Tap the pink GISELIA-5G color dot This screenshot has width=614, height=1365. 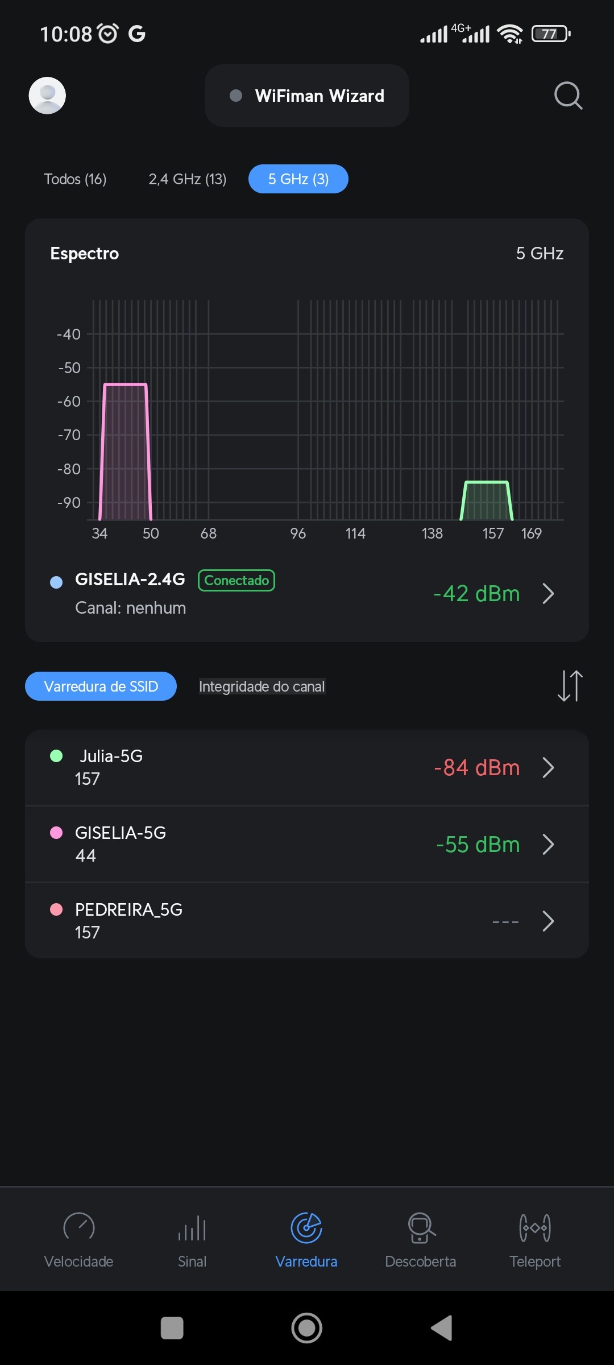click(x=56, y=833)
